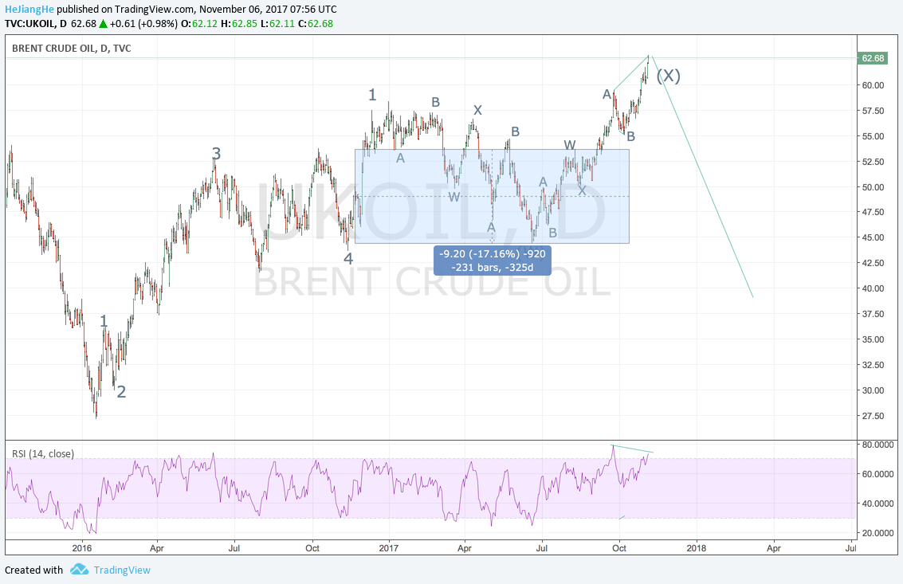Screen dimensions: 903x584
Task: Click the 2018 label on the time axis
Action: tap(697, 548)
